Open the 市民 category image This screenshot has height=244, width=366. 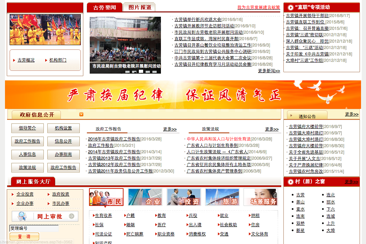(106, 197)
